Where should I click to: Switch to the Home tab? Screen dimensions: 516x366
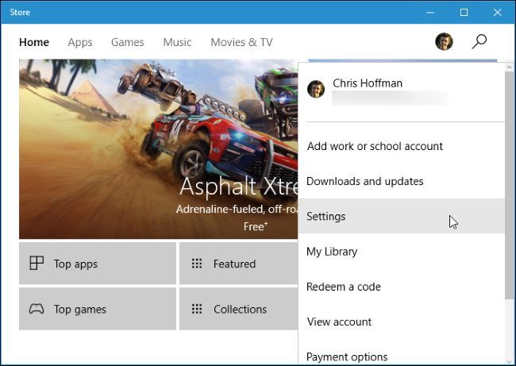coord(34,42)
